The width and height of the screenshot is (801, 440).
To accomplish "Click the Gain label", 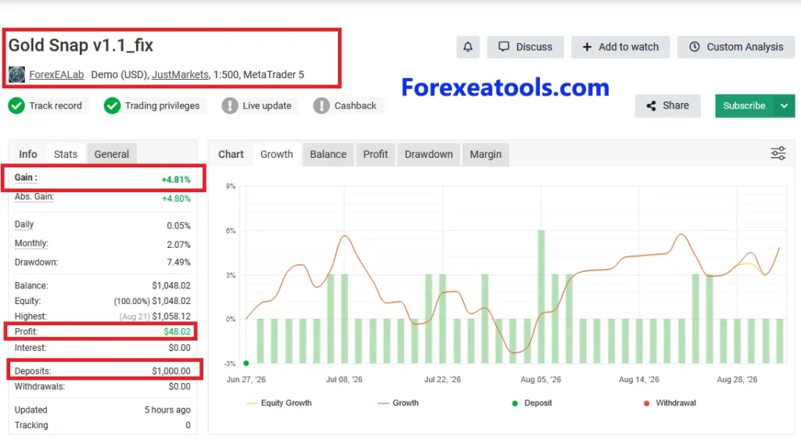I will [26, 177].
